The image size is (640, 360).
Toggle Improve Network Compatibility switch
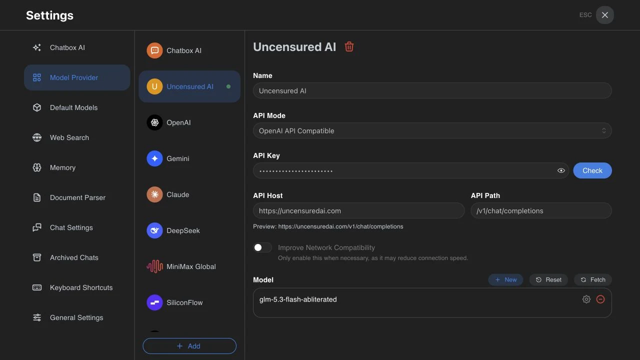coord(262,247)
